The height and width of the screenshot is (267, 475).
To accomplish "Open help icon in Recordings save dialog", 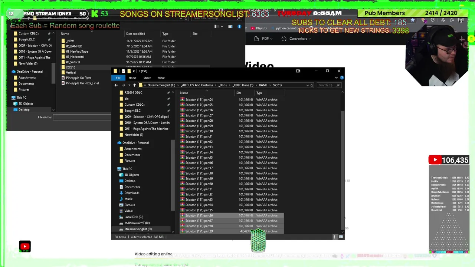I will pyautogui.click(x=239, y=27).
